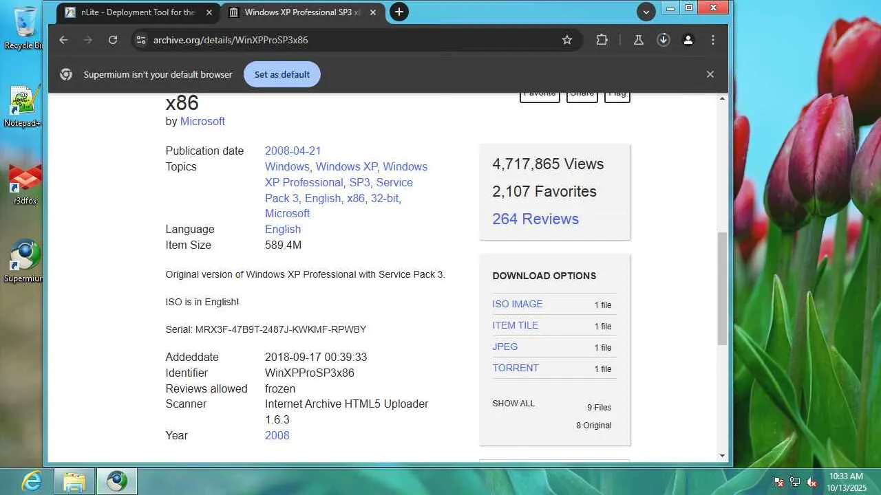Open the 264 Reviews link
881x495 pixels.
click(x=535, y=219)
